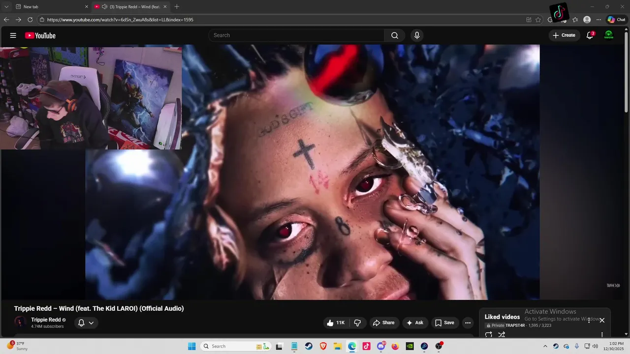The image size is (630, 354).
Task: Open the browser profile avatar
Action: (x=587, y=20)
